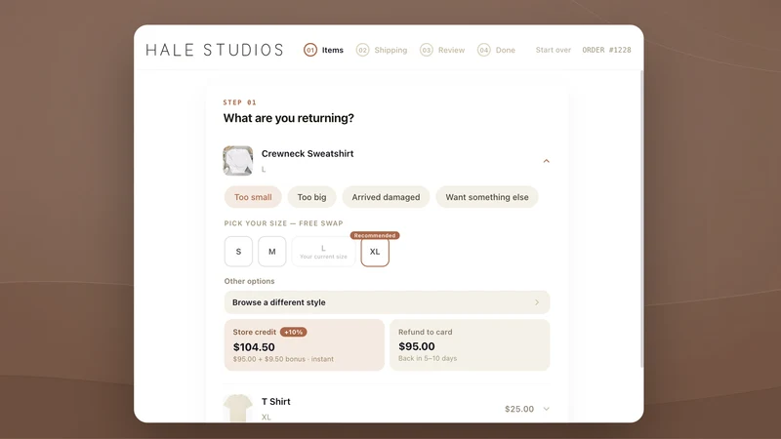
Task: Click the Hale Studios logo
Action: pyautogui.click(x=215, y=50)
